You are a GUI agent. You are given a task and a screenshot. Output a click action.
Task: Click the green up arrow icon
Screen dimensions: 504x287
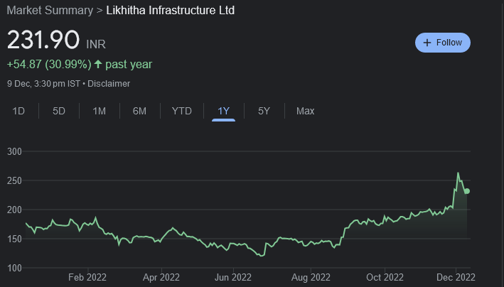98,65
